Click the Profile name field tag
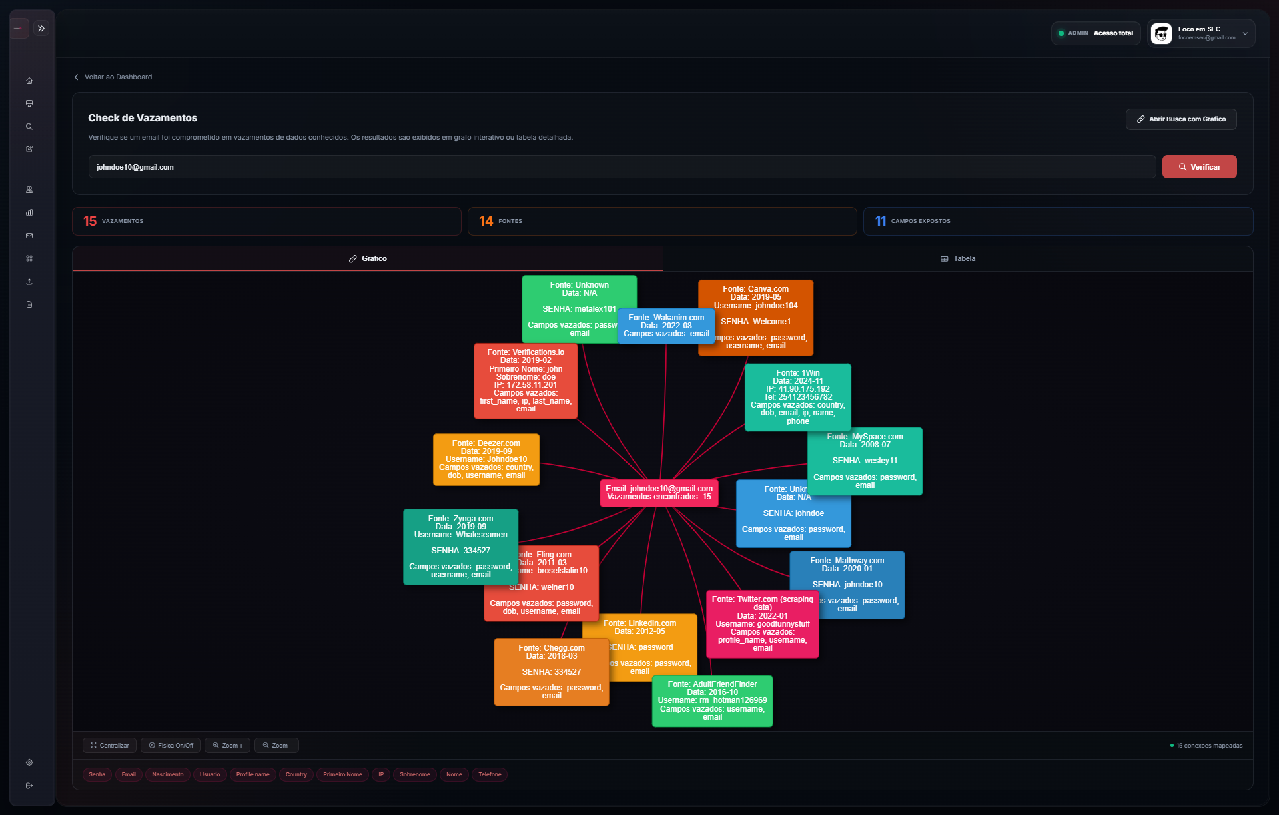 click(253, 774)
